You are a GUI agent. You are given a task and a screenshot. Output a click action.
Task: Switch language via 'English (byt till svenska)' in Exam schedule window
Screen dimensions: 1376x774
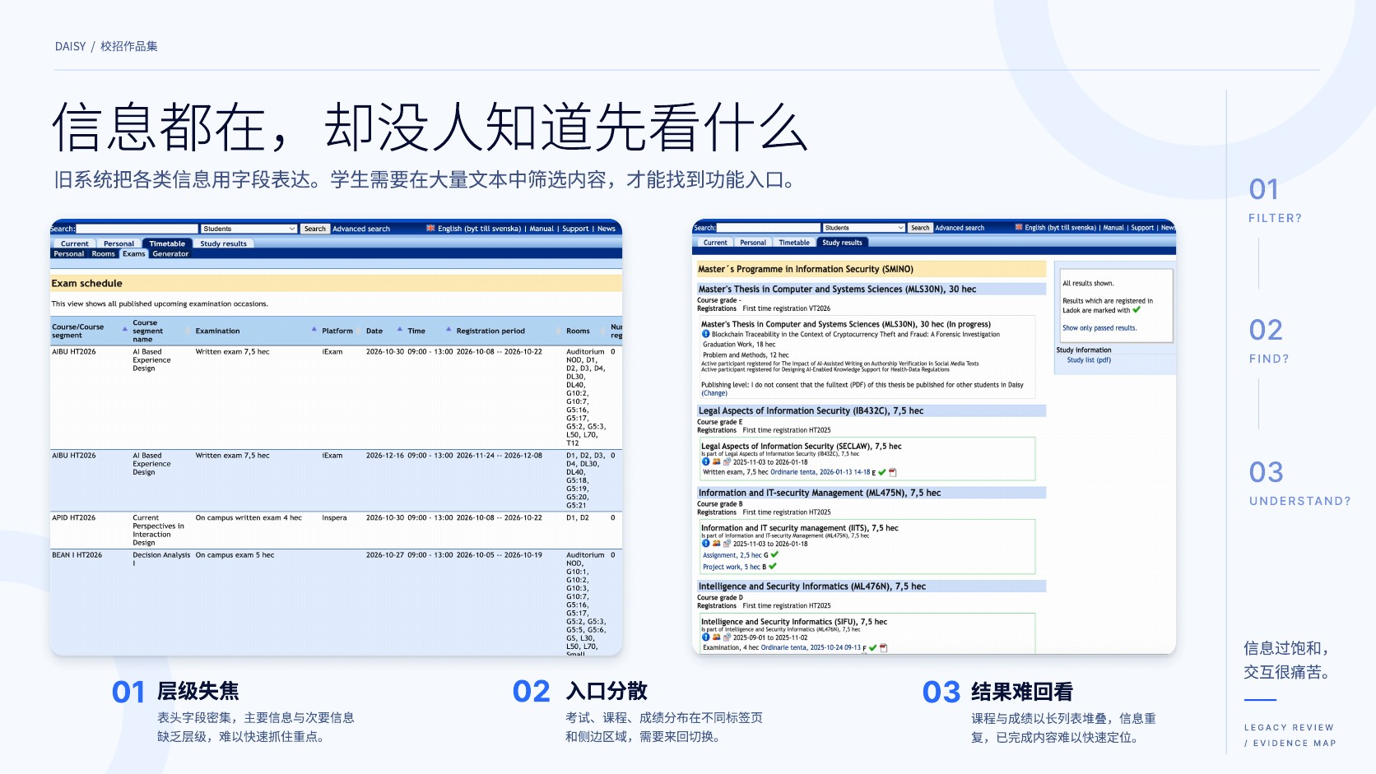coord(479,229)
